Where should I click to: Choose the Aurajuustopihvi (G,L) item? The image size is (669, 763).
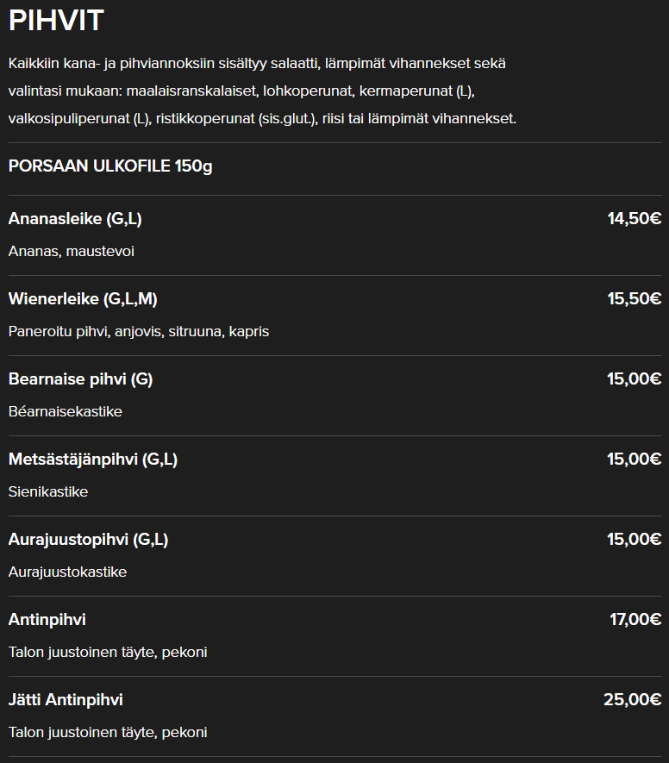point(89,540)
